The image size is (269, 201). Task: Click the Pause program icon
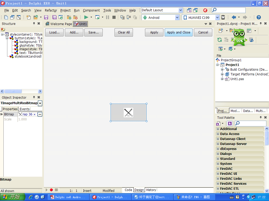click(x=107, y=17)
